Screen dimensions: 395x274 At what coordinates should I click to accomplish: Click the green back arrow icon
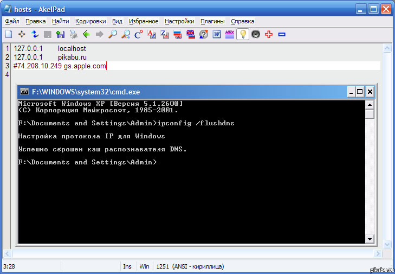click(x=86, y=34)
